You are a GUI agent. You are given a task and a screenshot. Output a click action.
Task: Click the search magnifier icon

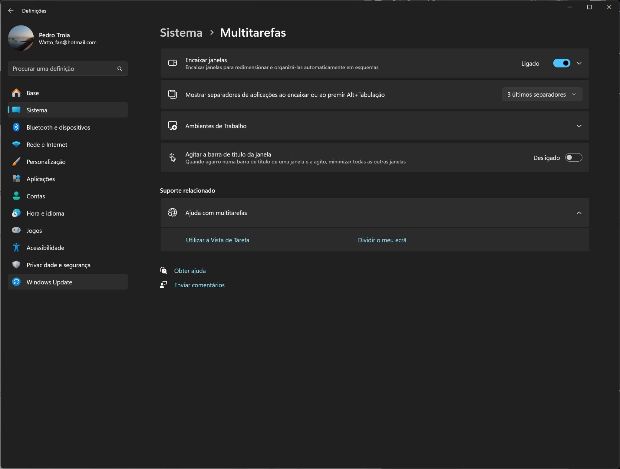[120, 69]
